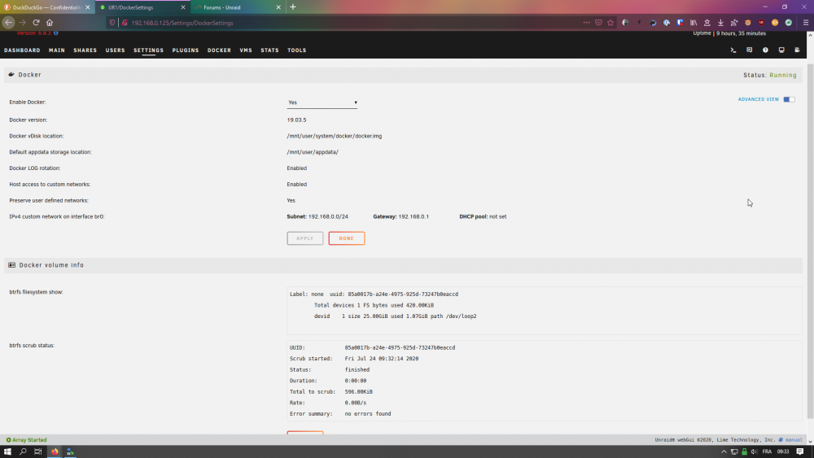814x458 pixels.
Task: Click the uBlock Origin extension icon
Action: point(761,22)
